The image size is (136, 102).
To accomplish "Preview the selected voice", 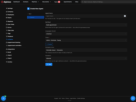I will click(x=49, y=44).
